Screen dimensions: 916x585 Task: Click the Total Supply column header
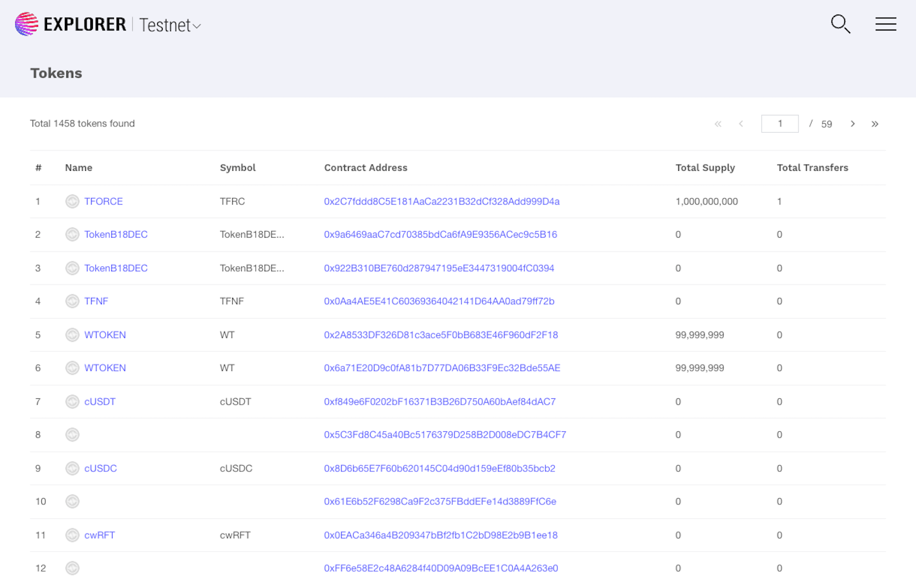click(705, 168)
